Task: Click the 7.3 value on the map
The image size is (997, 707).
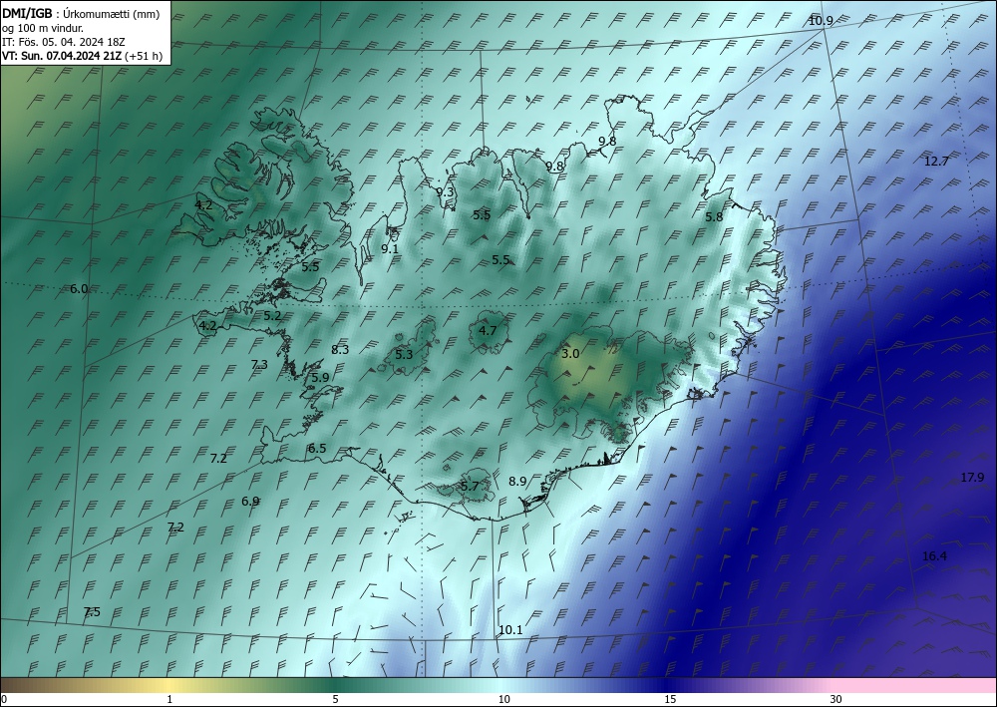Action: click(x=259, y=364)
